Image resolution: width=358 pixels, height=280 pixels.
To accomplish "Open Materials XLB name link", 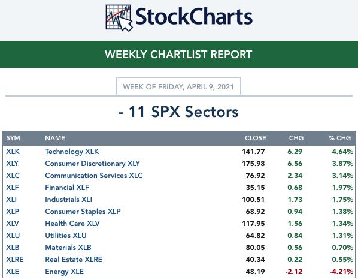I will point(68,247).
